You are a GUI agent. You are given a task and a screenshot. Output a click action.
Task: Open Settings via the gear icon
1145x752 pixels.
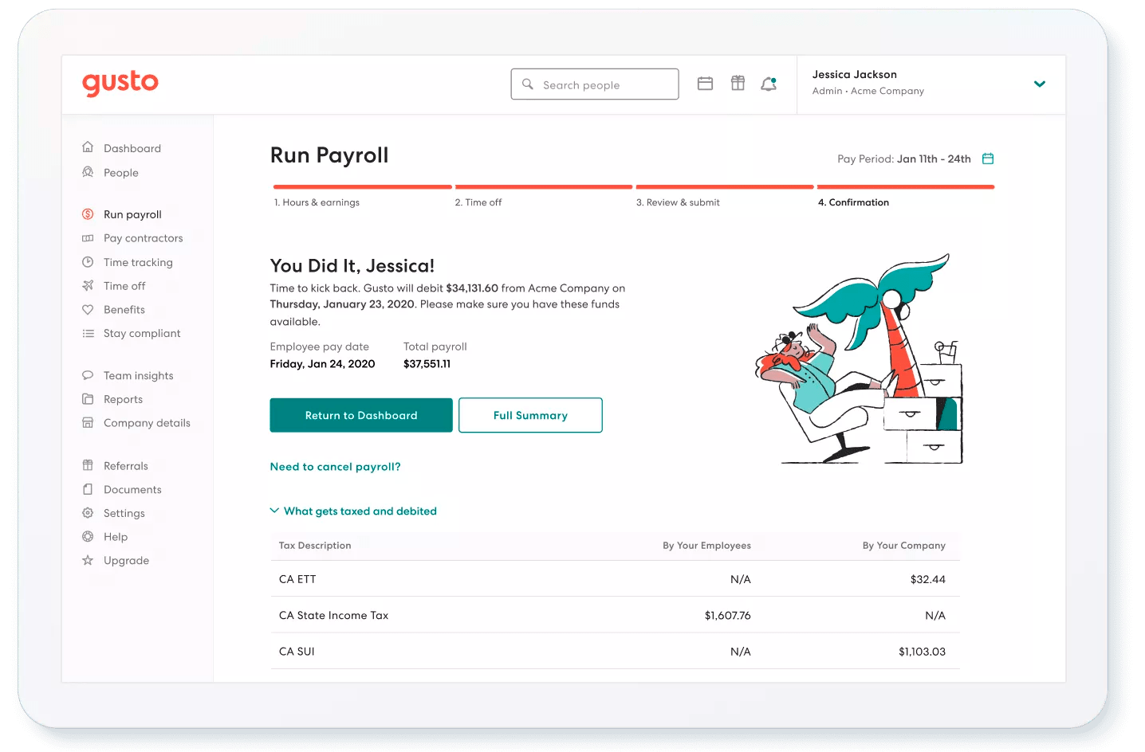coord(88,513)
